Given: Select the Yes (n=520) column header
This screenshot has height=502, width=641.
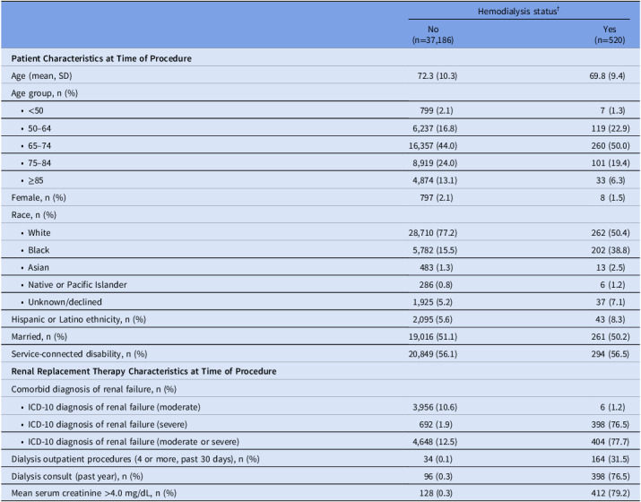Looking at the screenshot, I should pyautogui.click(x=610, y=34).
